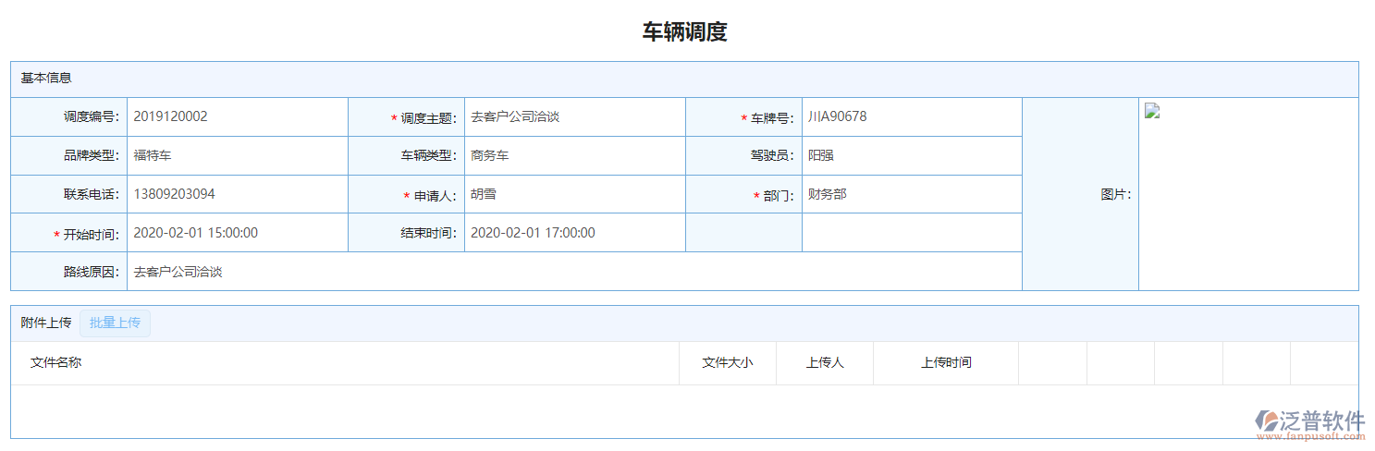Click the 基本信息 section header
Image resolution: width=1375 pixels, height=451 pixels.
point(47,79)
